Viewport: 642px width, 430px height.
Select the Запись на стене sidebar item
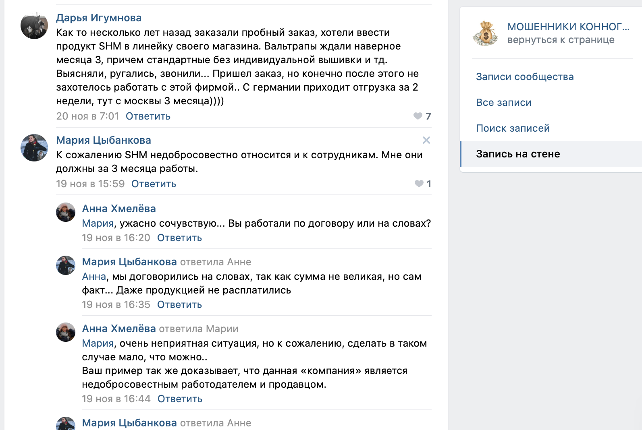tap(518, 154)
